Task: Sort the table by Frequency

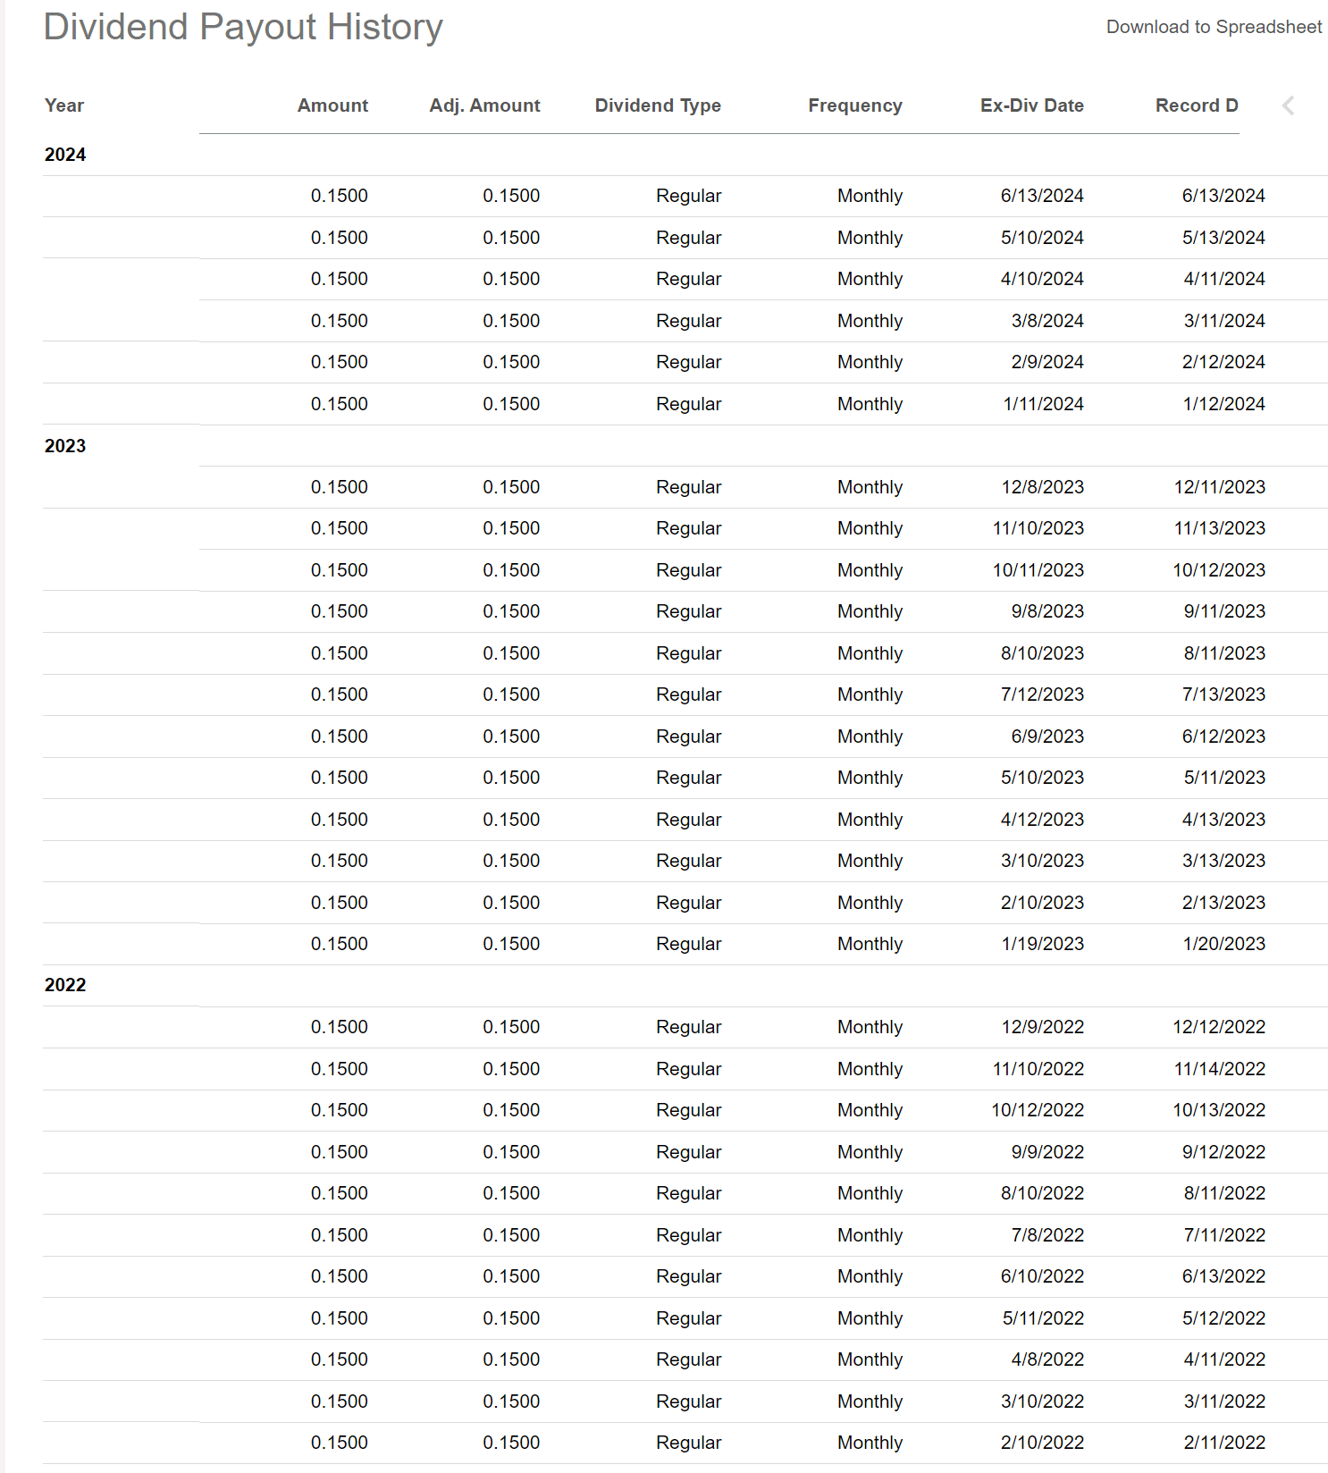Action: click(x=854, y=105)
